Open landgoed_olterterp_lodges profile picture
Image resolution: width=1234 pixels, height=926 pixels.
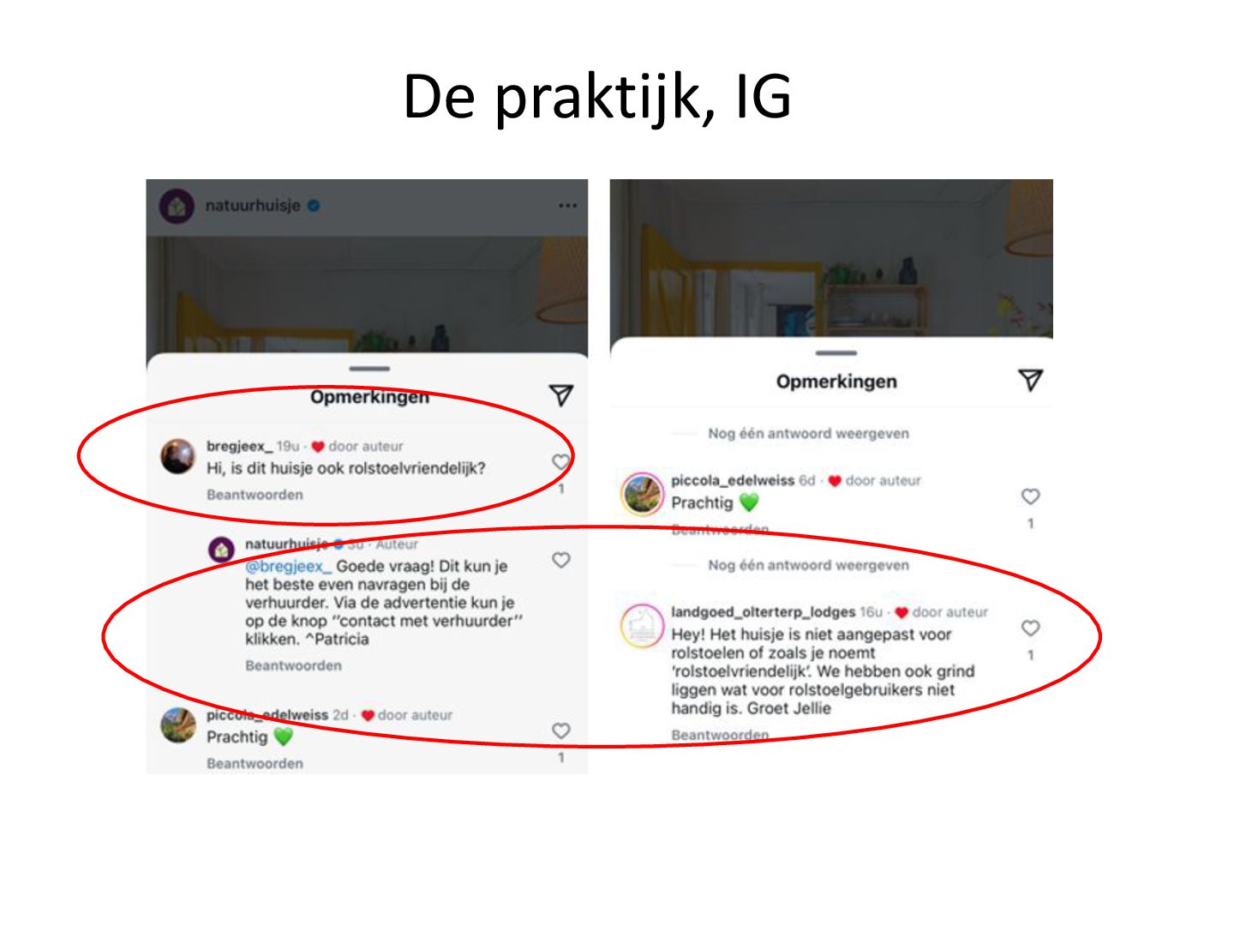pyautogui.click(x=642, y=627)
